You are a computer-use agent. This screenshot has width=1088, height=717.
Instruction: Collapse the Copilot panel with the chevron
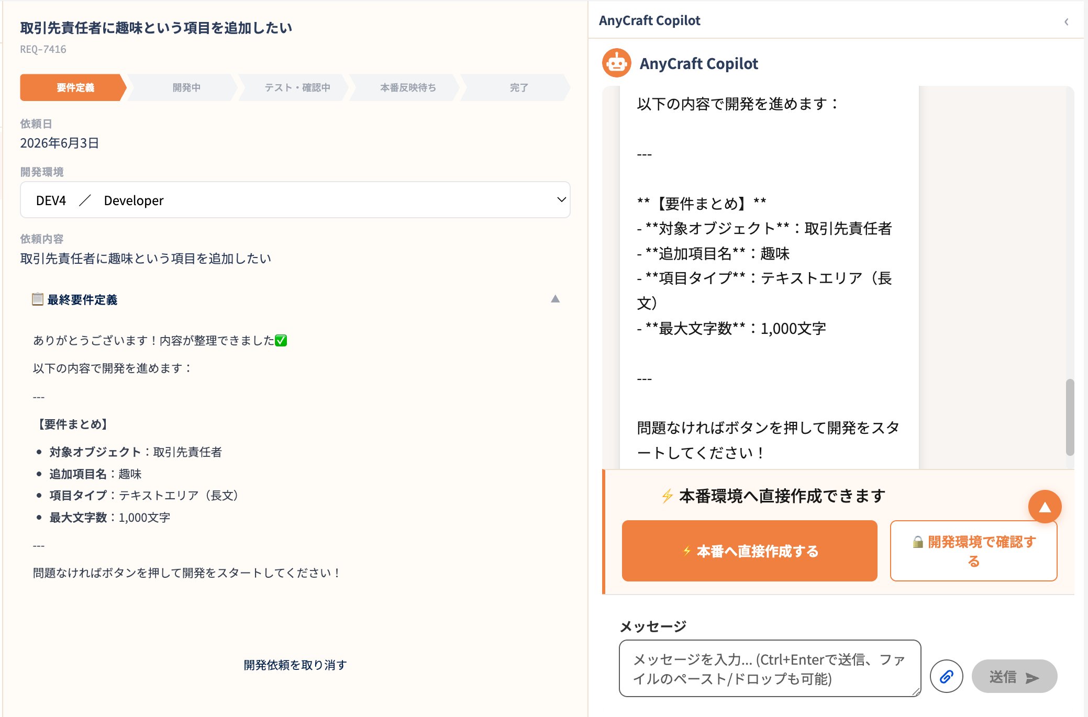tap(1067, 21)
